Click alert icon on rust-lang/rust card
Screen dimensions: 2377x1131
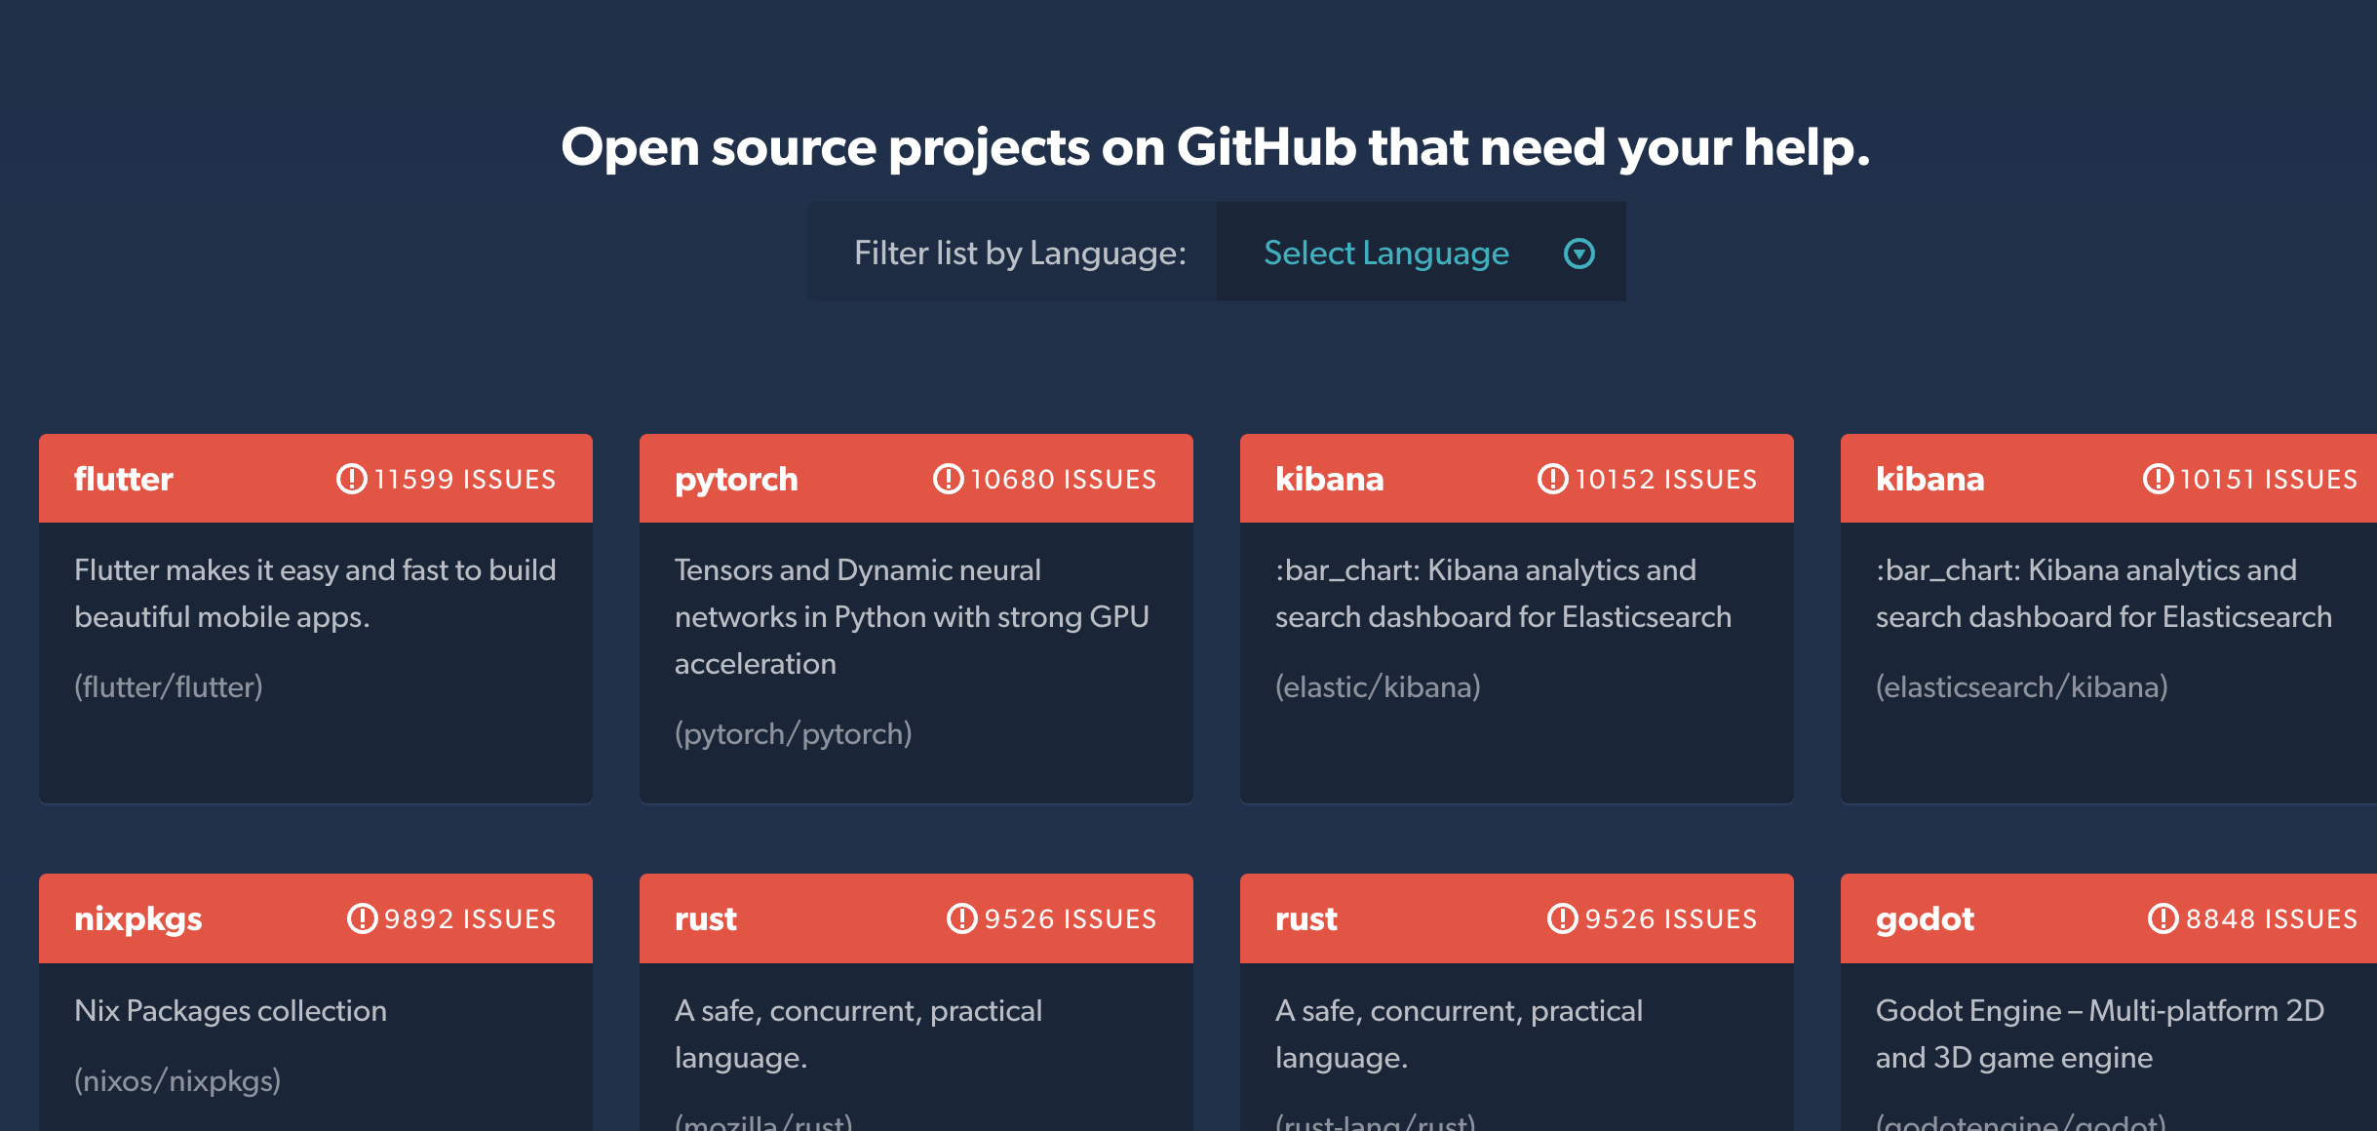pos(1562,918)
